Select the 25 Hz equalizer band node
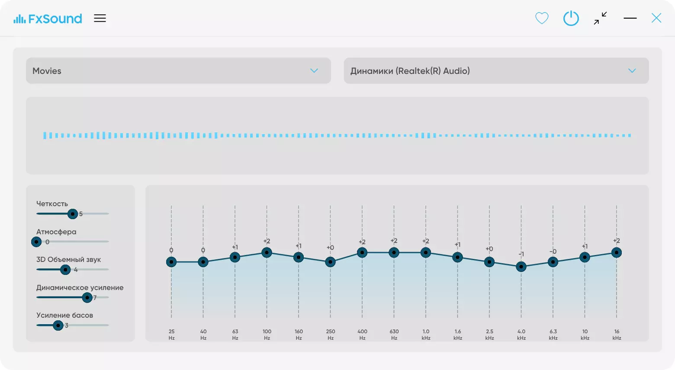The image size is (675, 370). [x=171, y=262]
